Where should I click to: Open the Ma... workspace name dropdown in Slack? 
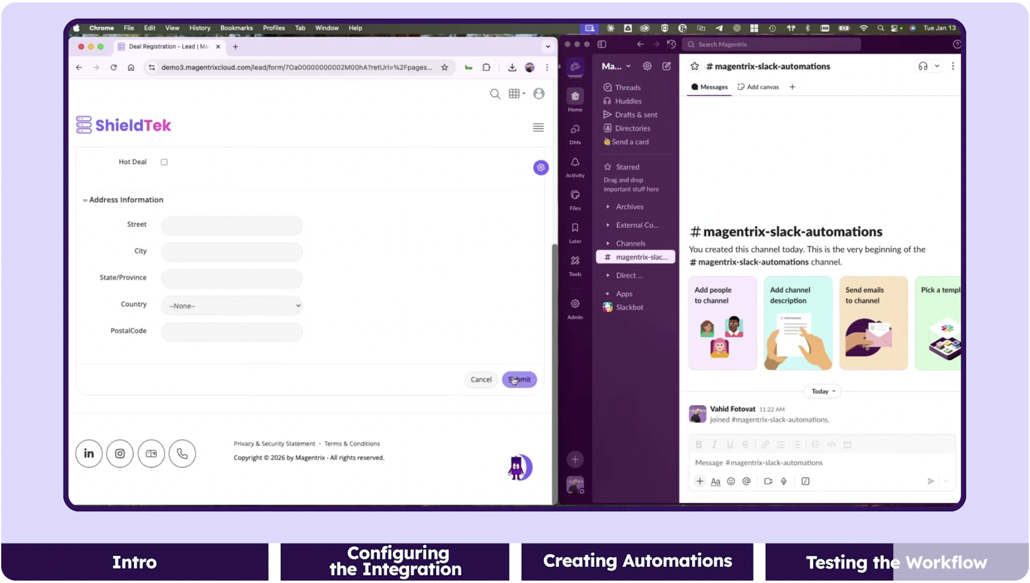point(617,66)
